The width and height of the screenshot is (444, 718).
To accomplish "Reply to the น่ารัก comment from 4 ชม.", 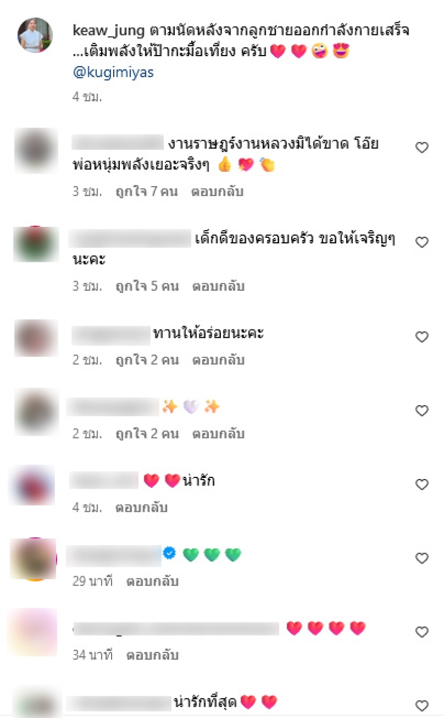I will click(x=141, y=507).
